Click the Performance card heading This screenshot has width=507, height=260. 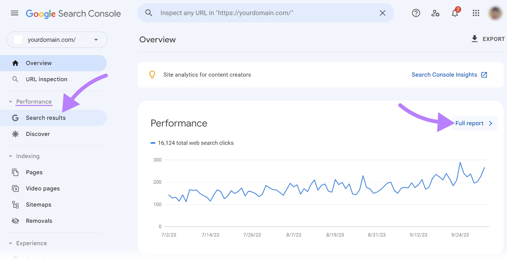(x=179, y=123)
